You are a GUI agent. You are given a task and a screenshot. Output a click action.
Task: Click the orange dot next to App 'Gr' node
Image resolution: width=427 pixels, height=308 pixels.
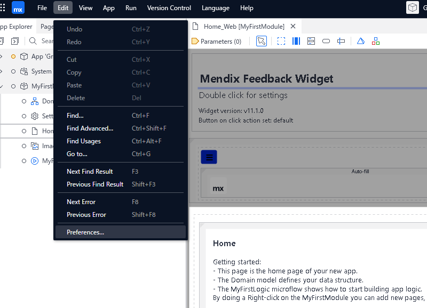coord(13,56)
